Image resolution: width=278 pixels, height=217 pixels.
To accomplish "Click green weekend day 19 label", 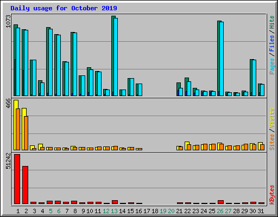I will [163, 211].
